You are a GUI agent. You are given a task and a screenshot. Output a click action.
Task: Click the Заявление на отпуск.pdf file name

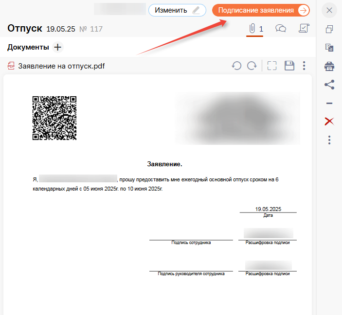(x=61, y=66)
